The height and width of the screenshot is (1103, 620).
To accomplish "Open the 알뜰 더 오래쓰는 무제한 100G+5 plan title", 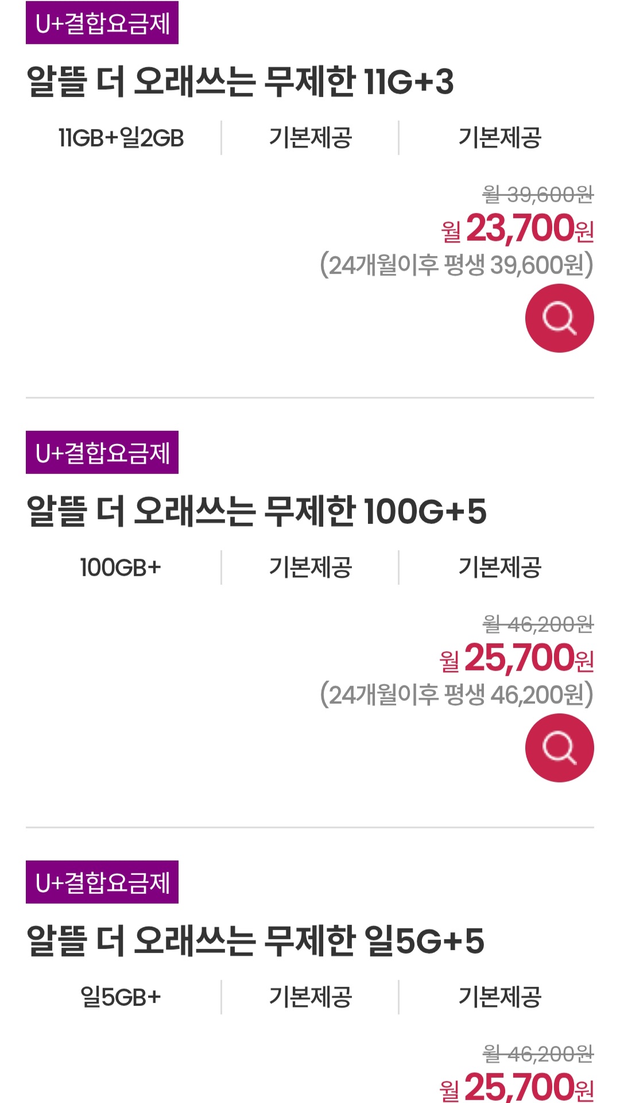I will coord(256,511).
